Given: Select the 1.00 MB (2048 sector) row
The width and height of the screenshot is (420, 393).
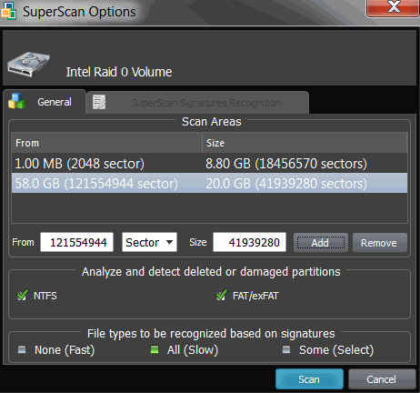Looking at the screenshot, I should coord(209,164).
